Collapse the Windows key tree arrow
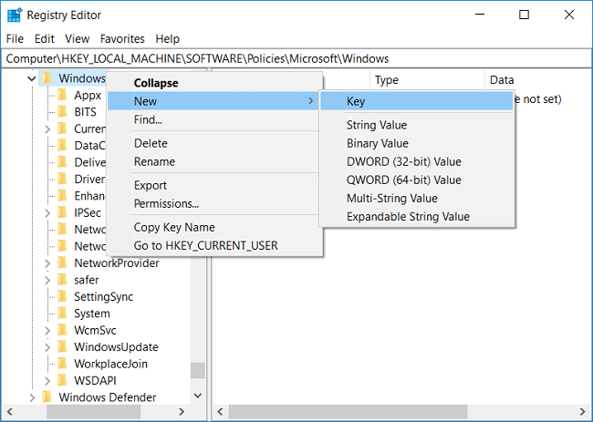Viewport: 593px width, 422px height. click(x=32, y=78)
